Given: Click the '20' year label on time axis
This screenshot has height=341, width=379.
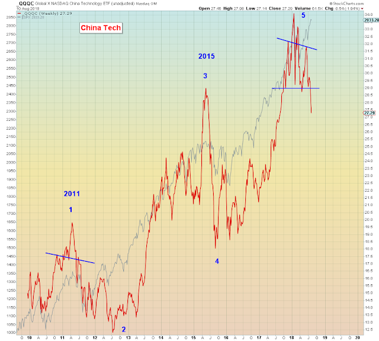Looking at the screenshot, I should [358, 337].
